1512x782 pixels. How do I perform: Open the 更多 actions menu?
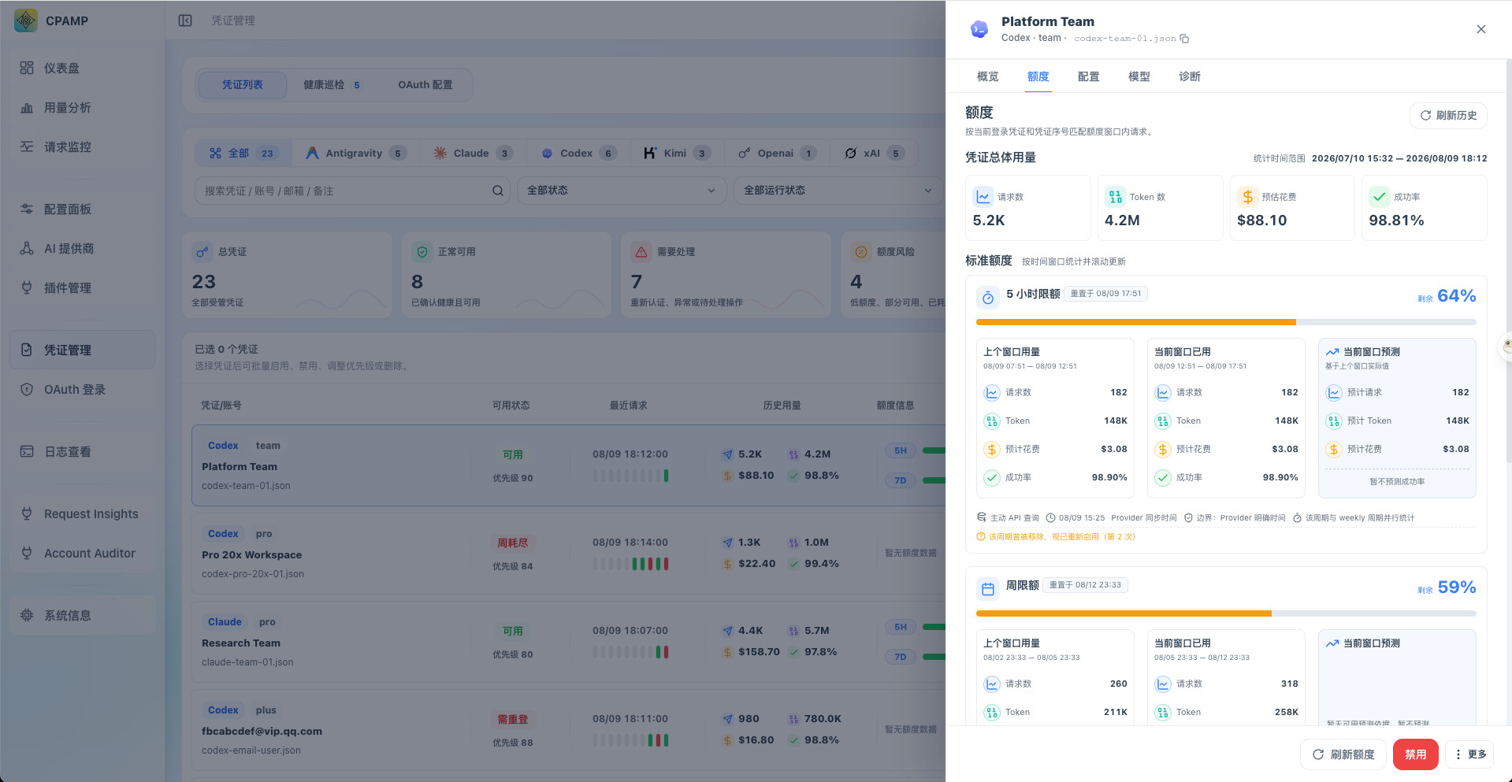1470,754
